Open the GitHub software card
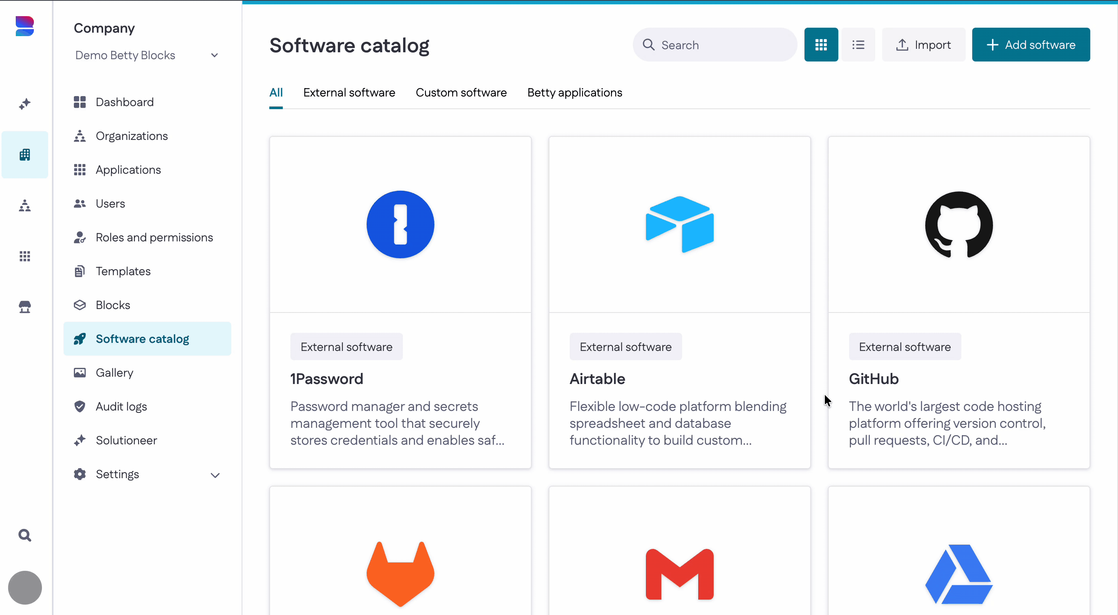Image resolution: width=1118 pixels, height=615 pixels. 959,302
